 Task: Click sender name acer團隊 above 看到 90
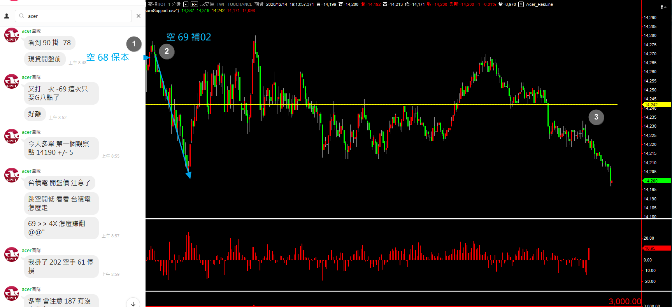click(31, 31)
